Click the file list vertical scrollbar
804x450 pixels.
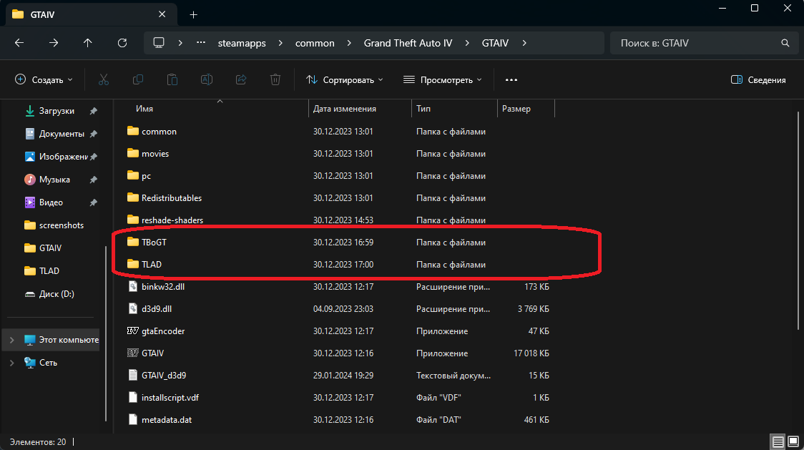[x=798, y=220]
